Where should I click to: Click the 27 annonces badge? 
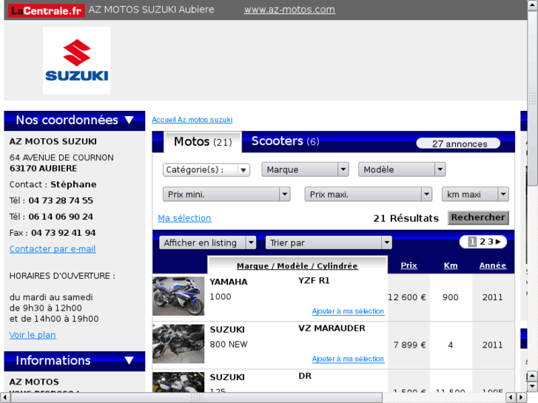pyautogui.click(x=458, y=143)
